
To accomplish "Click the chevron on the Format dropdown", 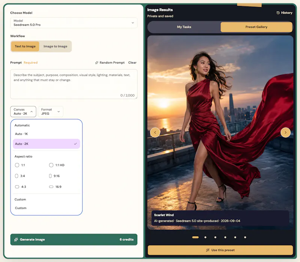I will coord(59,112).
